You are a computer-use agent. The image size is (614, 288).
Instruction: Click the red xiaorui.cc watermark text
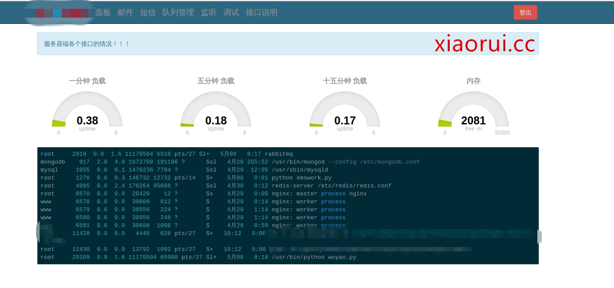click(485, 44)
